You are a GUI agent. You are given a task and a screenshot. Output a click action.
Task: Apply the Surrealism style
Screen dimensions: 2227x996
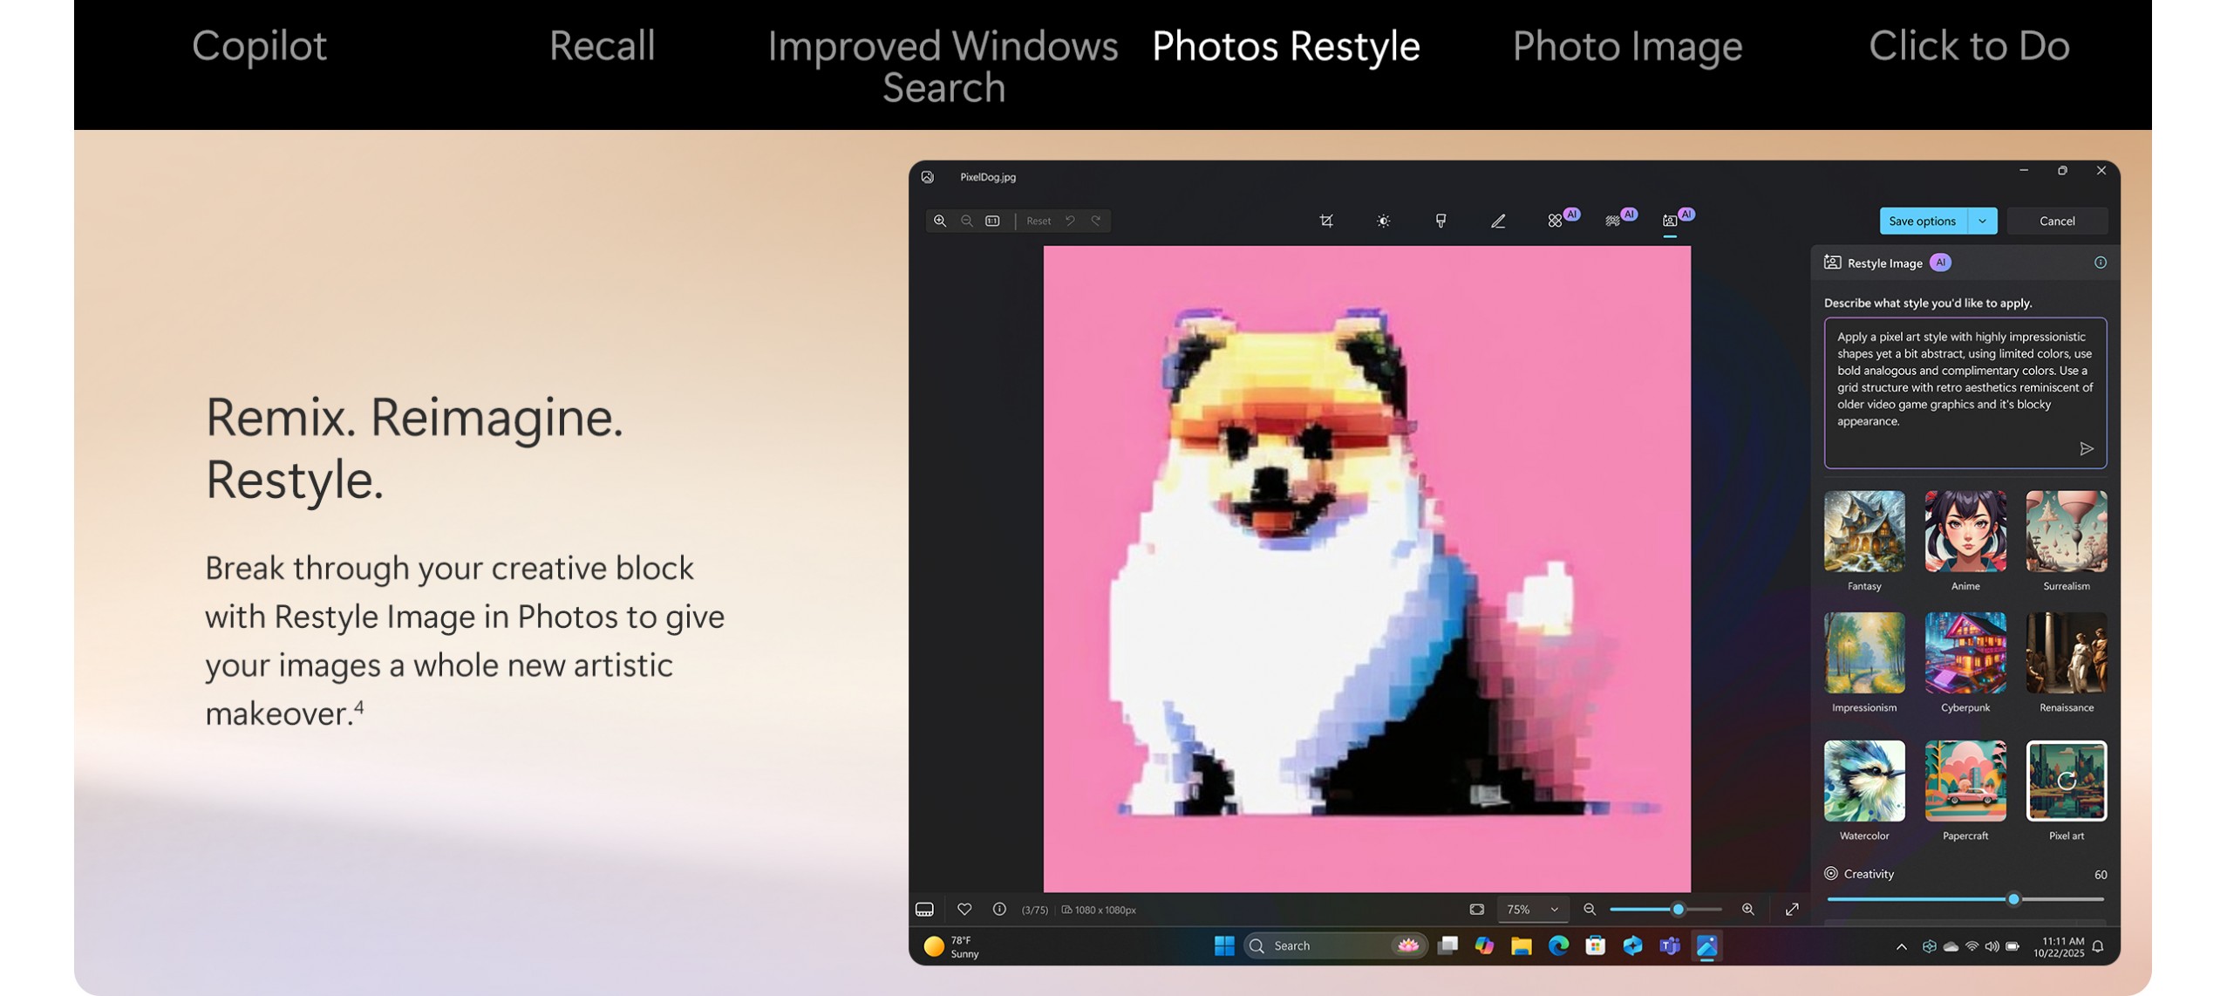(2067, 531)
